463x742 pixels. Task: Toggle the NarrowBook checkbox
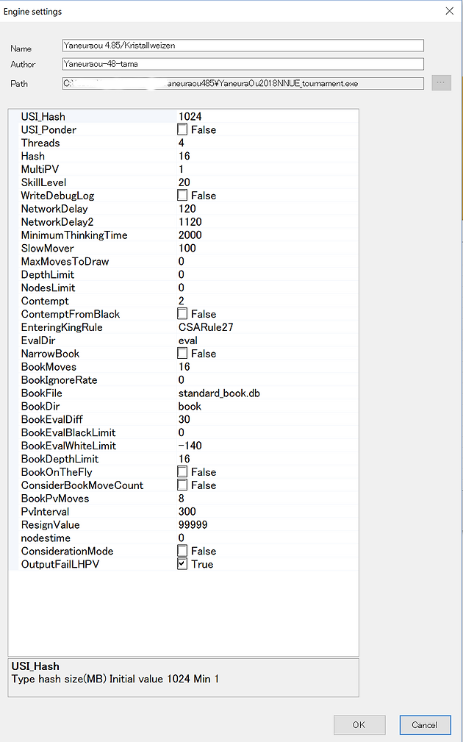pos(182,354)
